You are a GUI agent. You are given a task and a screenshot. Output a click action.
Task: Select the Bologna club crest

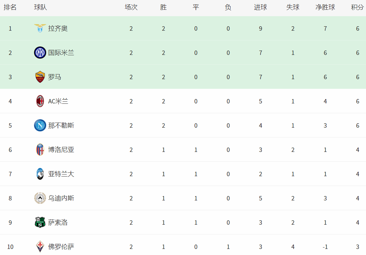tap(40, 150)
